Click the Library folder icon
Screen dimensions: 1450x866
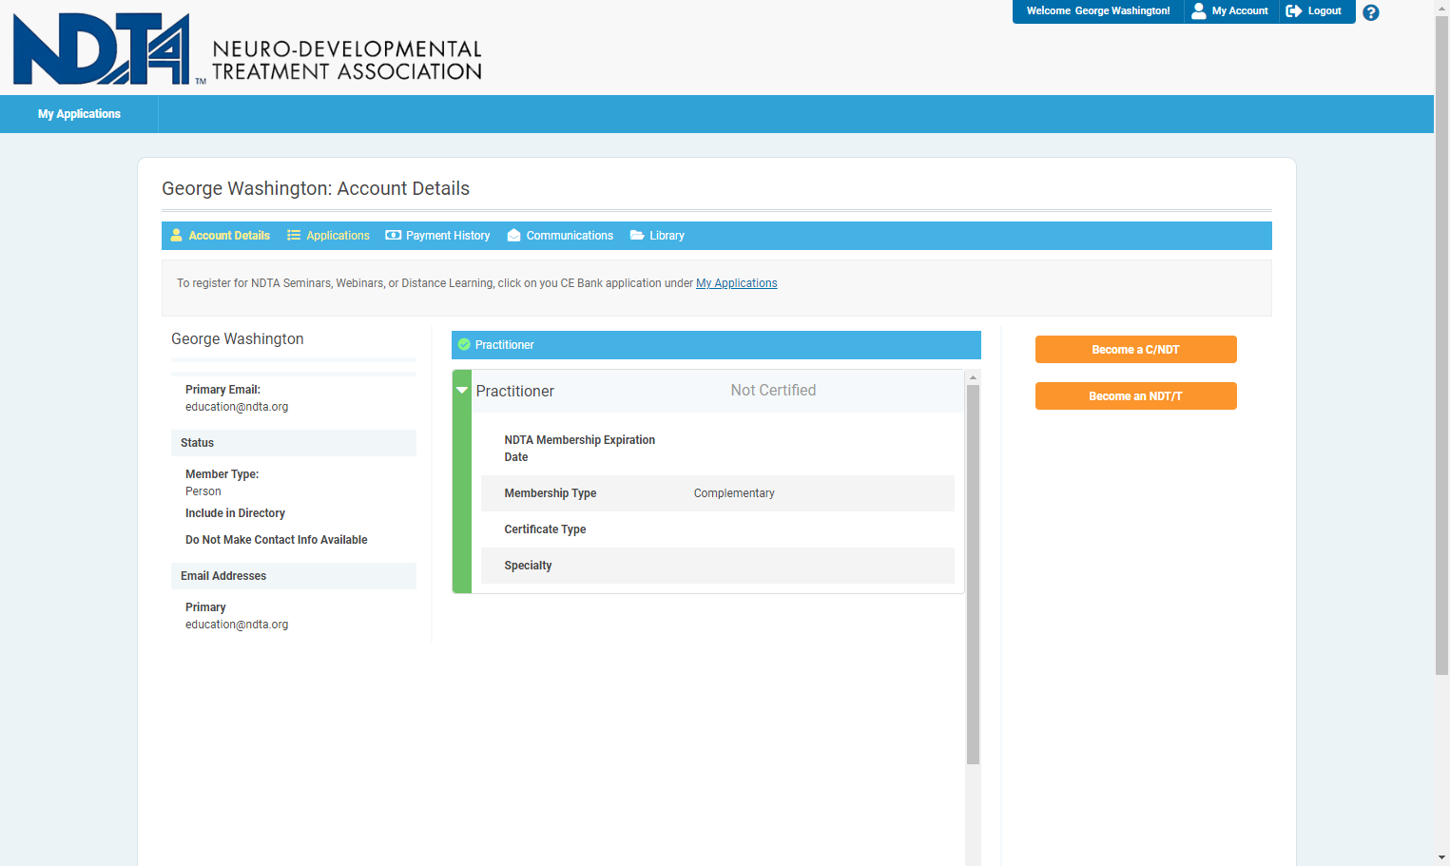point(637,235)
